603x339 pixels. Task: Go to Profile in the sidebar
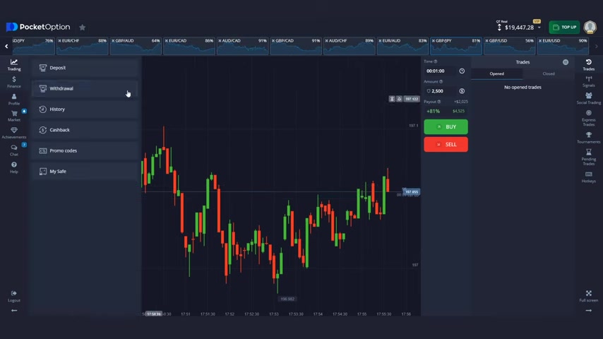14,100
